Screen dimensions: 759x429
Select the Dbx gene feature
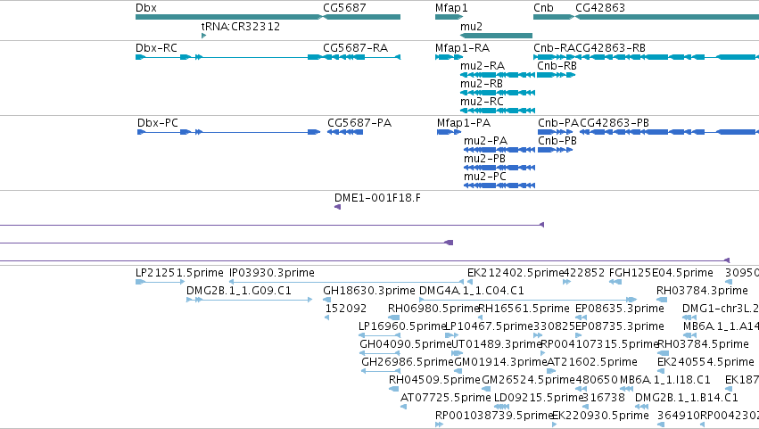229,17
